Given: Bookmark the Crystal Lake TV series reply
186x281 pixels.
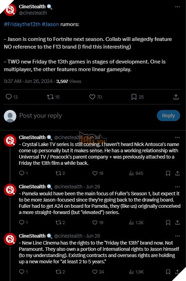Looking at the screenshot, I should [168, 173].
